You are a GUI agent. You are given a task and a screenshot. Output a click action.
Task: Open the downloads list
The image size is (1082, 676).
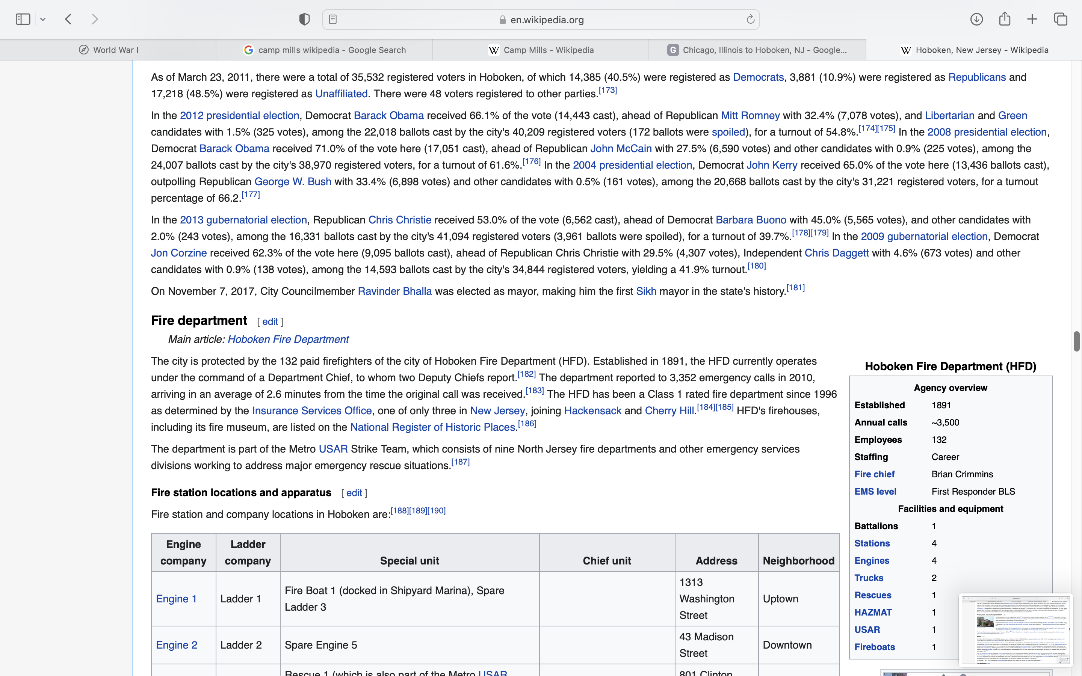pos(976,19)
